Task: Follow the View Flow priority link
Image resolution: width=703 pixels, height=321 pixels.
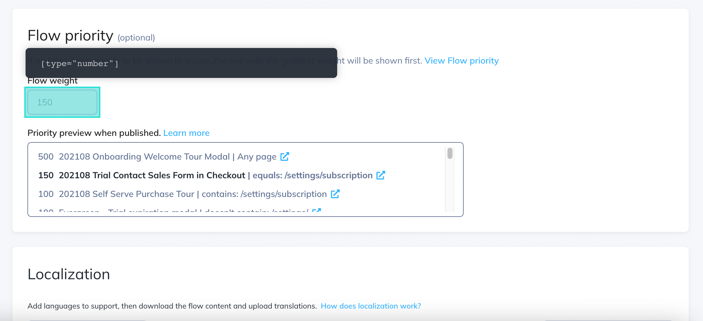Action: (x=461, y=61)
